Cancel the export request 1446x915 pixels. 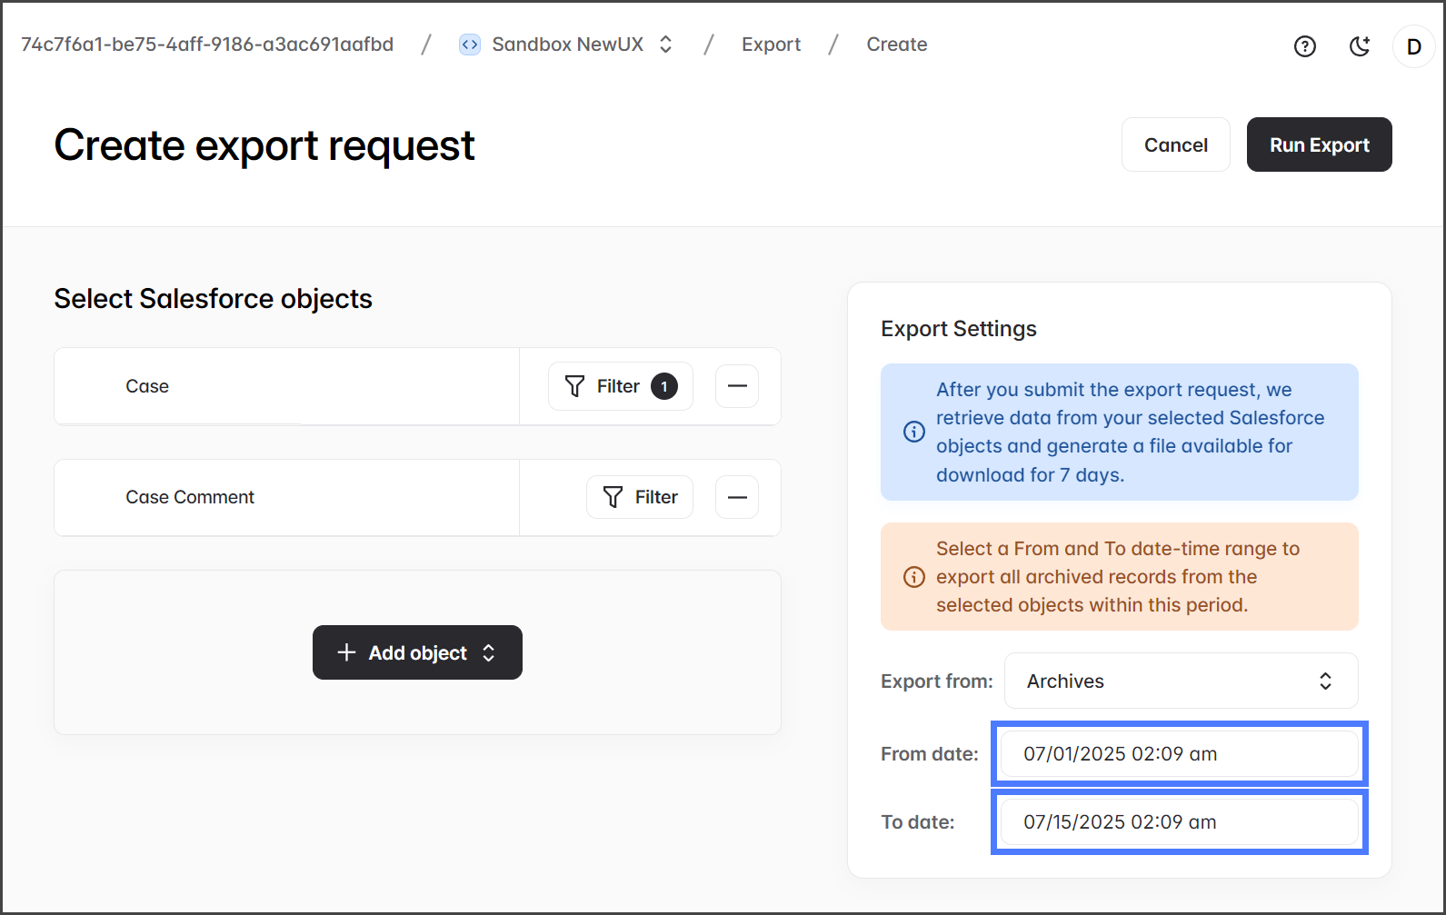click(x=1175, y=144)
